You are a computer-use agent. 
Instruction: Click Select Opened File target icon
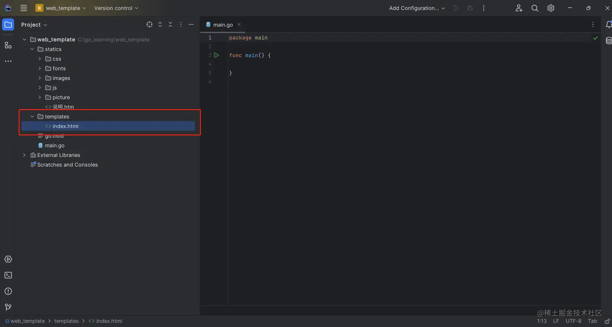point(149,25)
